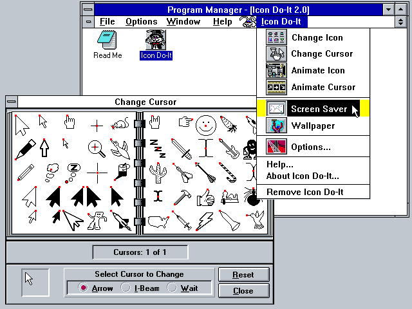The height and width of the screenshot is (309, 412).
Task: Choose About Icon Do-It...
Action: click(314, 176)
